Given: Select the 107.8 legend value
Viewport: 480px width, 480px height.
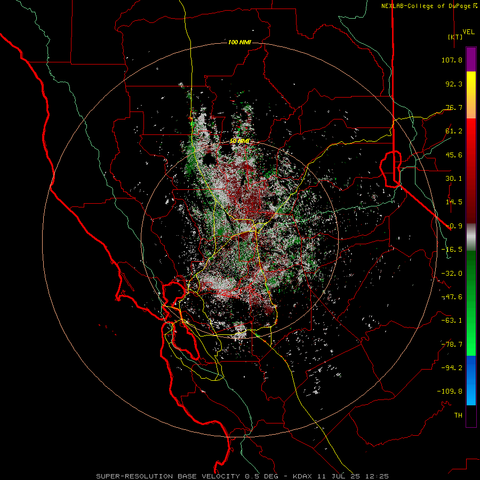Looking at the screenshot, I should (452, 60).
